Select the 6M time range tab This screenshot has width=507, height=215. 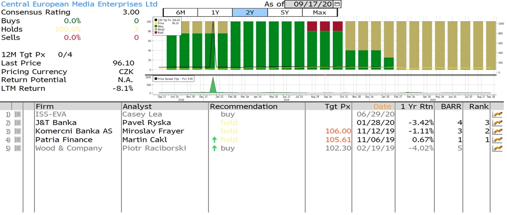(180, 12)
